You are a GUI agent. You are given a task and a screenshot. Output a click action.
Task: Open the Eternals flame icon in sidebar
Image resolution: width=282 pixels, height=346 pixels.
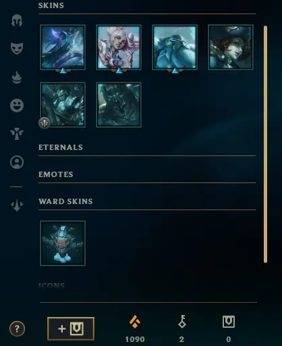tap(17, 77)
